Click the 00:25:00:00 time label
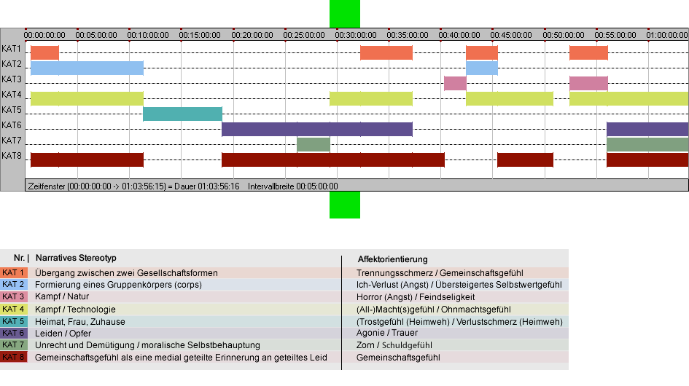Viewport: 689px width, 386px height. (x=304, y=35)
